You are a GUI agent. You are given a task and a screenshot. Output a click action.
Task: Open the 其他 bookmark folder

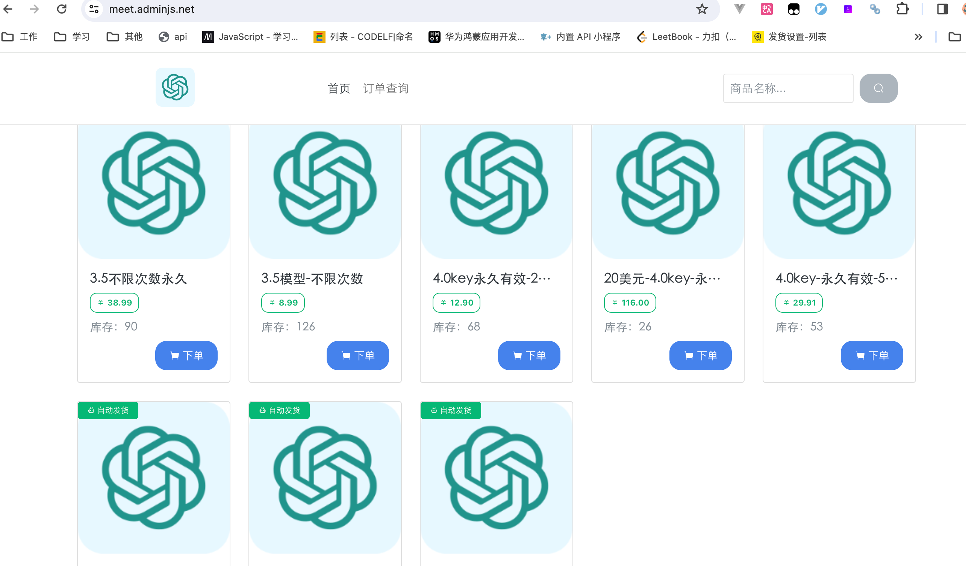tap(124, 37)
